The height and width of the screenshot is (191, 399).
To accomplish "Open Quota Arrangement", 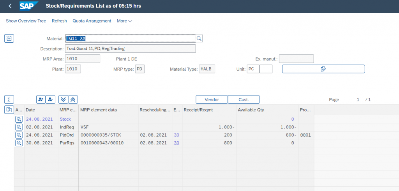I will coord(92,21).
